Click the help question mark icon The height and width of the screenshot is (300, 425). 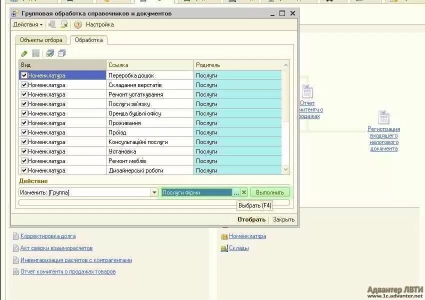click(x=78, y=24)
